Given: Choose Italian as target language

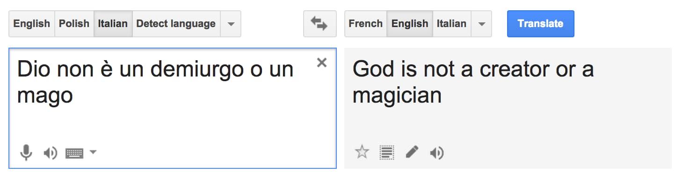Looking at the screenshot, I should pyautogui.click(x=451, y=24).
